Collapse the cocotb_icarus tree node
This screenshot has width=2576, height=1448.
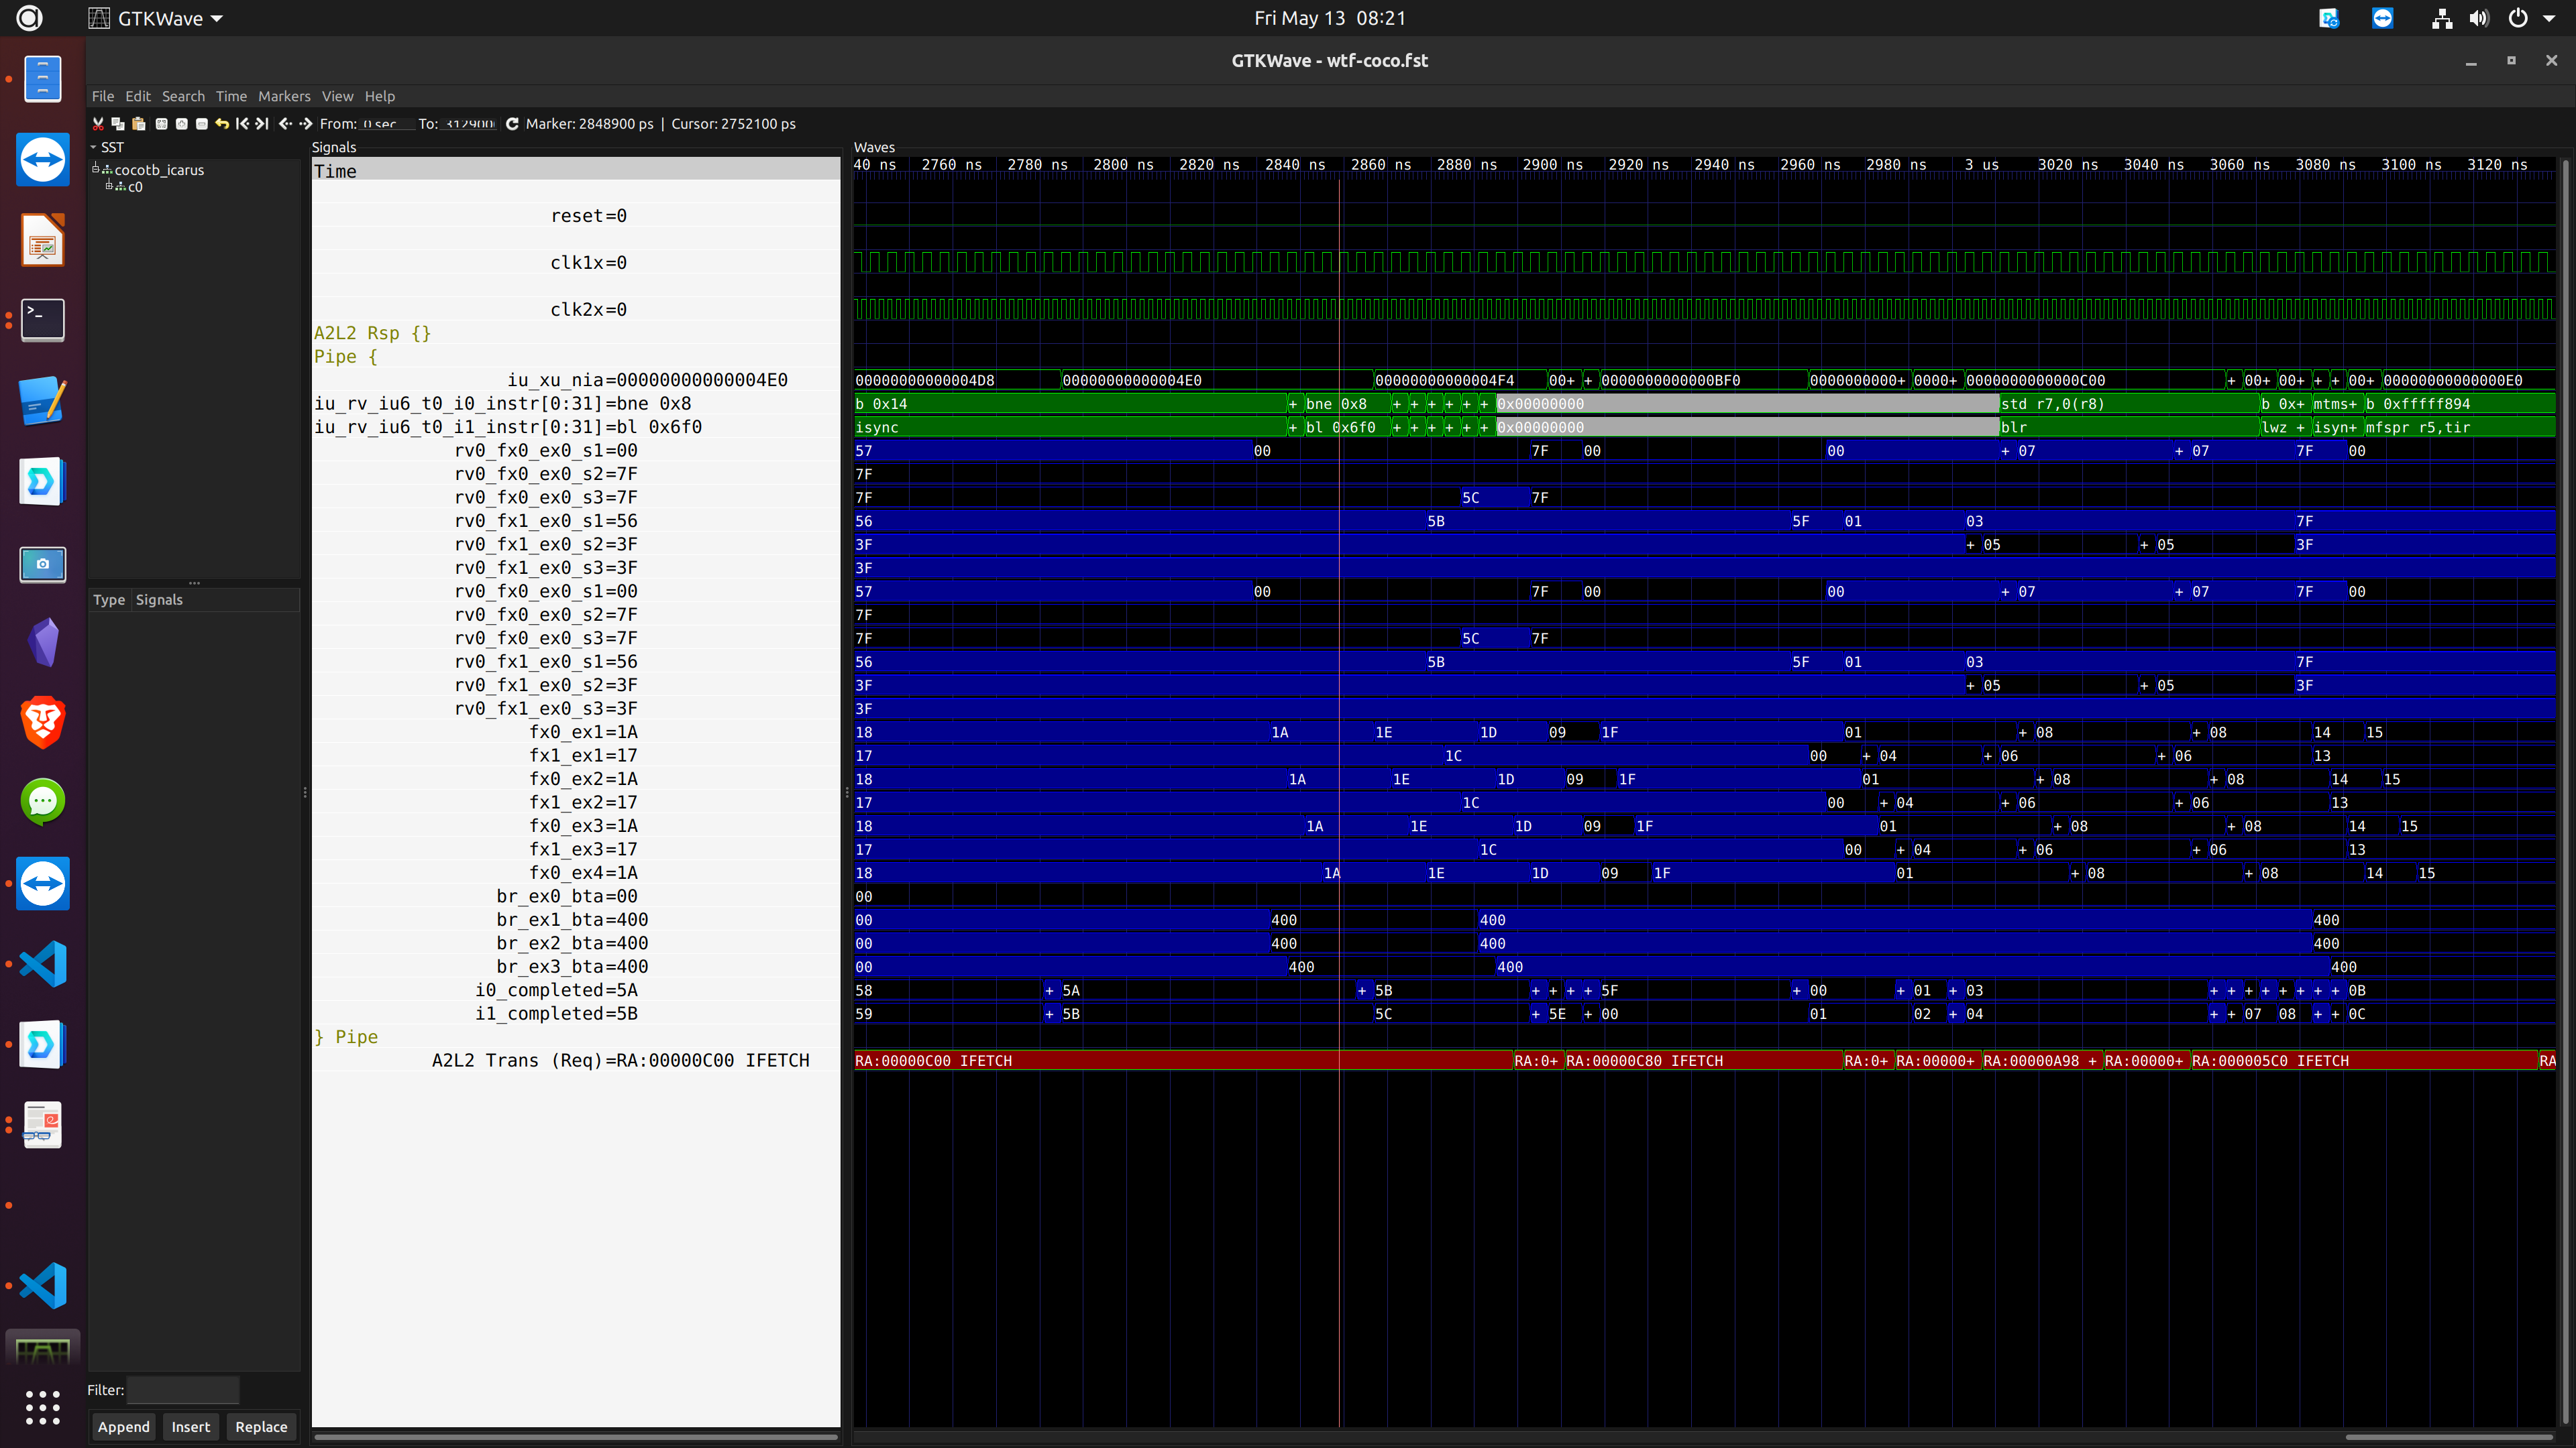tap(96, 169)
